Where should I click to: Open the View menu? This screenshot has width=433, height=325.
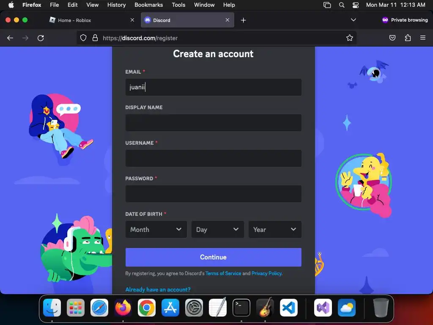pos(92,5)
